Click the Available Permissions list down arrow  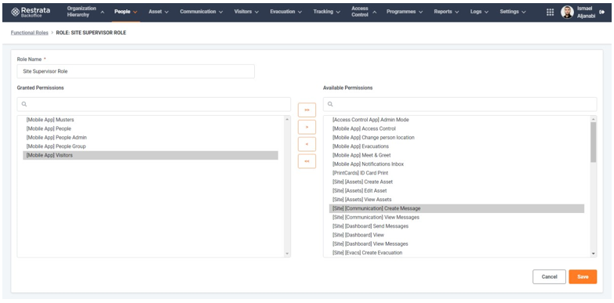pos(594,254)
